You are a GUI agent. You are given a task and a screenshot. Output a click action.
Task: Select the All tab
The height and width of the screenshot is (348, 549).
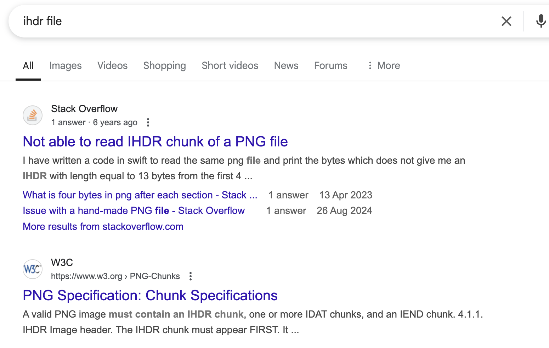click(x=28, y=66)
